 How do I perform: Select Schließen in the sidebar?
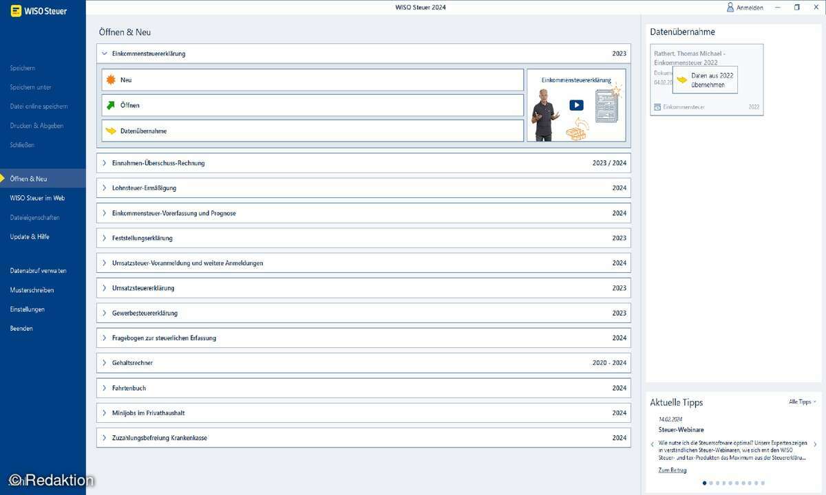pos(22,145)
